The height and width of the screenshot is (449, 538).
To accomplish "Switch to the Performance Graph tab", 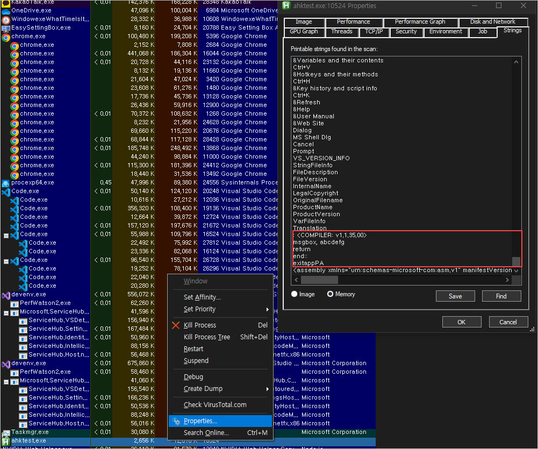I will tap(420, 22).
